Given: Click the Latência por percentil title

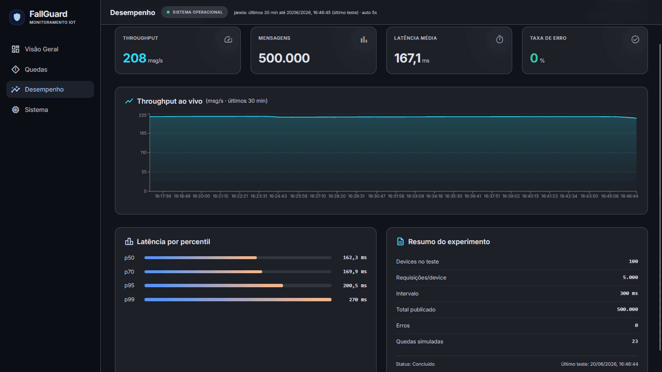Looking at the screenshot, I should [x=173, y=242].
